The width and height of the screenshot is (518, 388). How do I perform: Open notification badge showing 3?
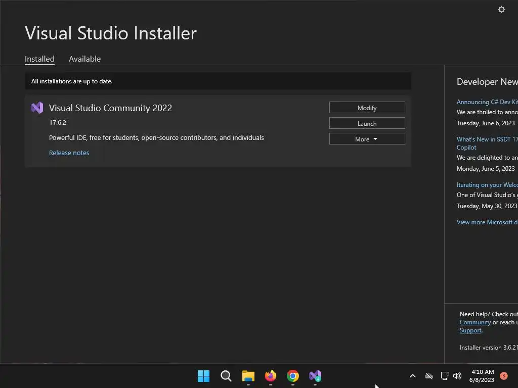click(504, 375)
